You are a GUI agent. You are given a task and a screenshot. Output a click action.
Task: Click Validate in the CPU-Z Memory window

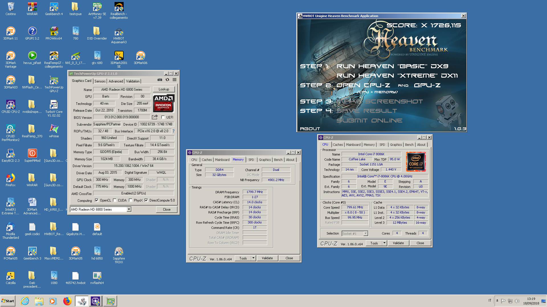coord(267,258)
